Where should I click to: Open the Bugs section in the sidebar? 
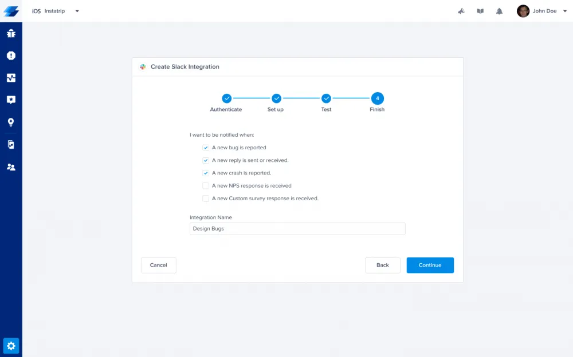click(x=11, y=34)
